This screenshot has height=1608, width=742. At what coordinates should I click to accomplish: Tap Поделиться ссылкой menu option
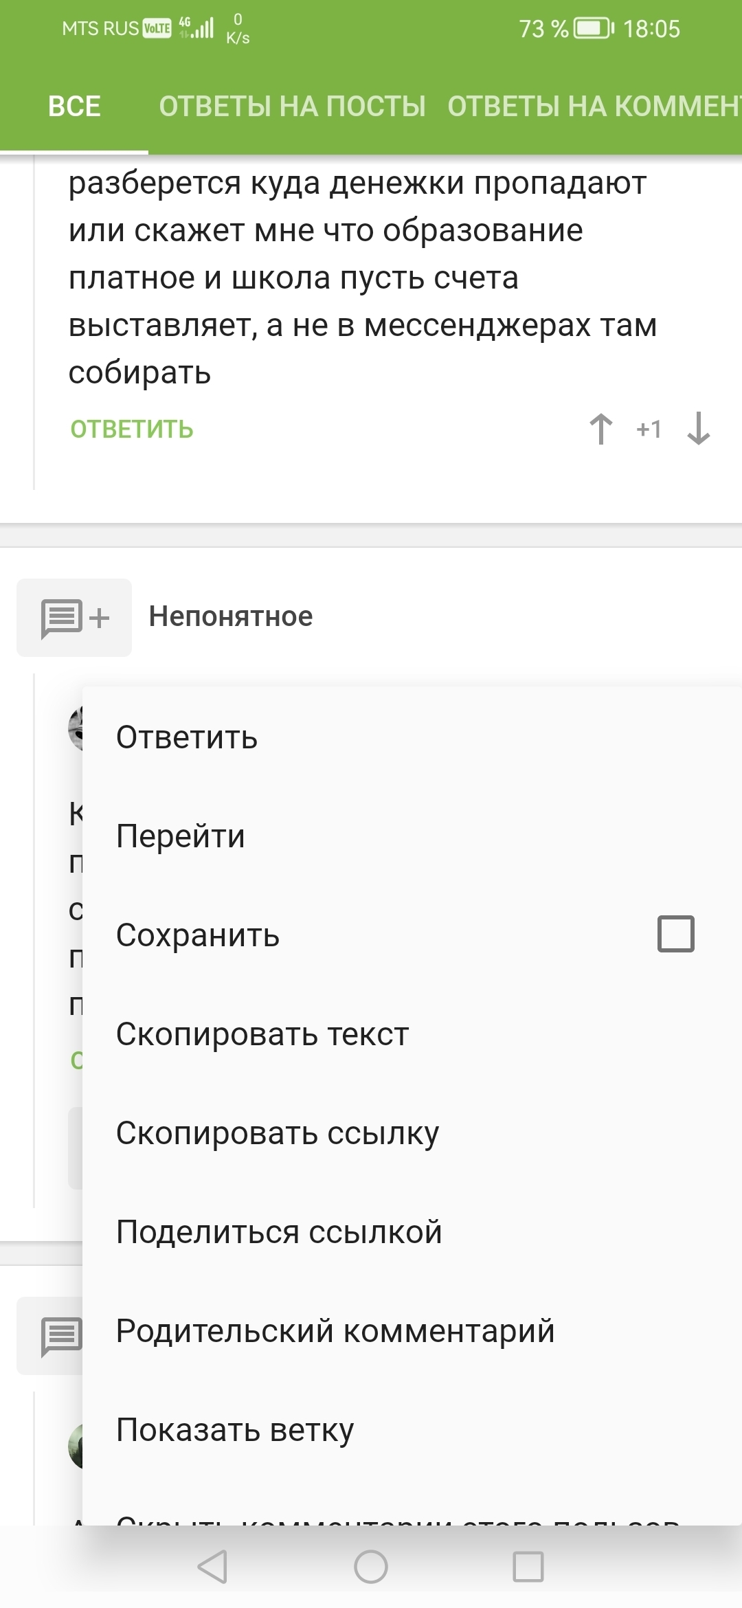tap(279, 1232)
